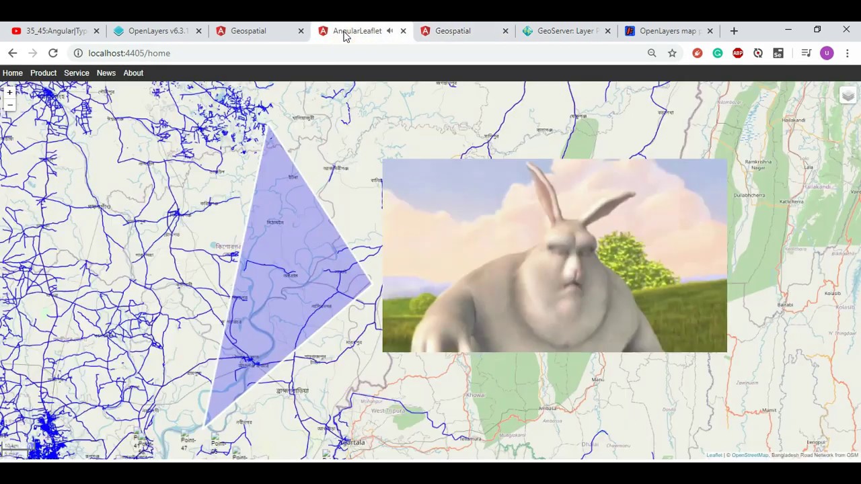Close the YouTube tab
The image size is (861, 484).
tap(96, 31)
